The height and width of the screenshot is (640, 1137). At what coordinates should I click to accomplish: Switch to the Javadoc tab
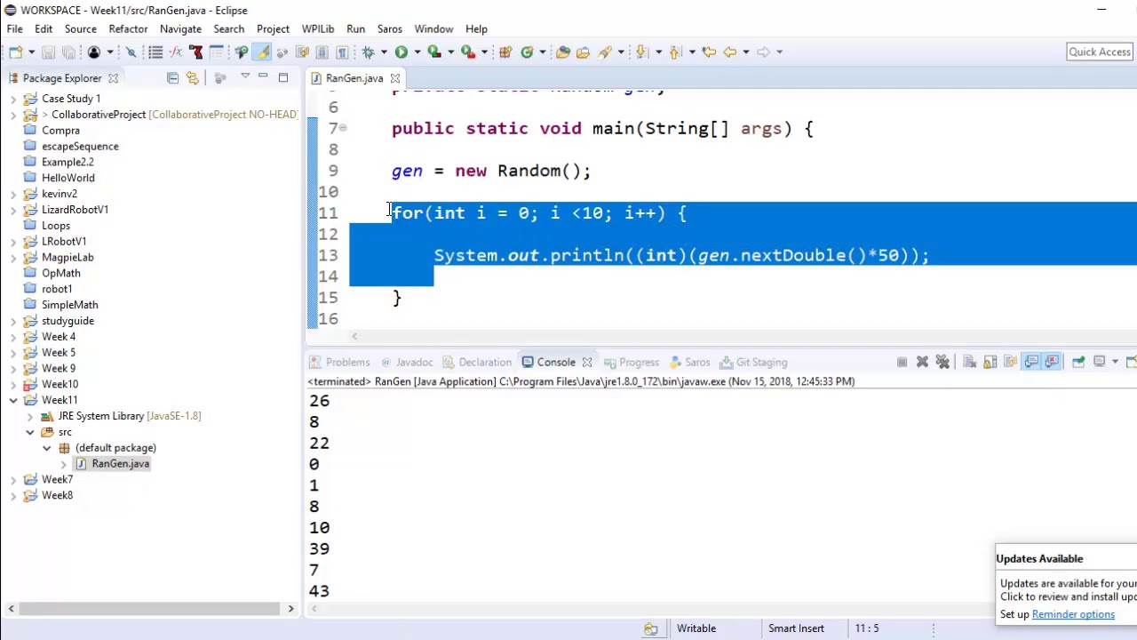click(x=414, y=362)
